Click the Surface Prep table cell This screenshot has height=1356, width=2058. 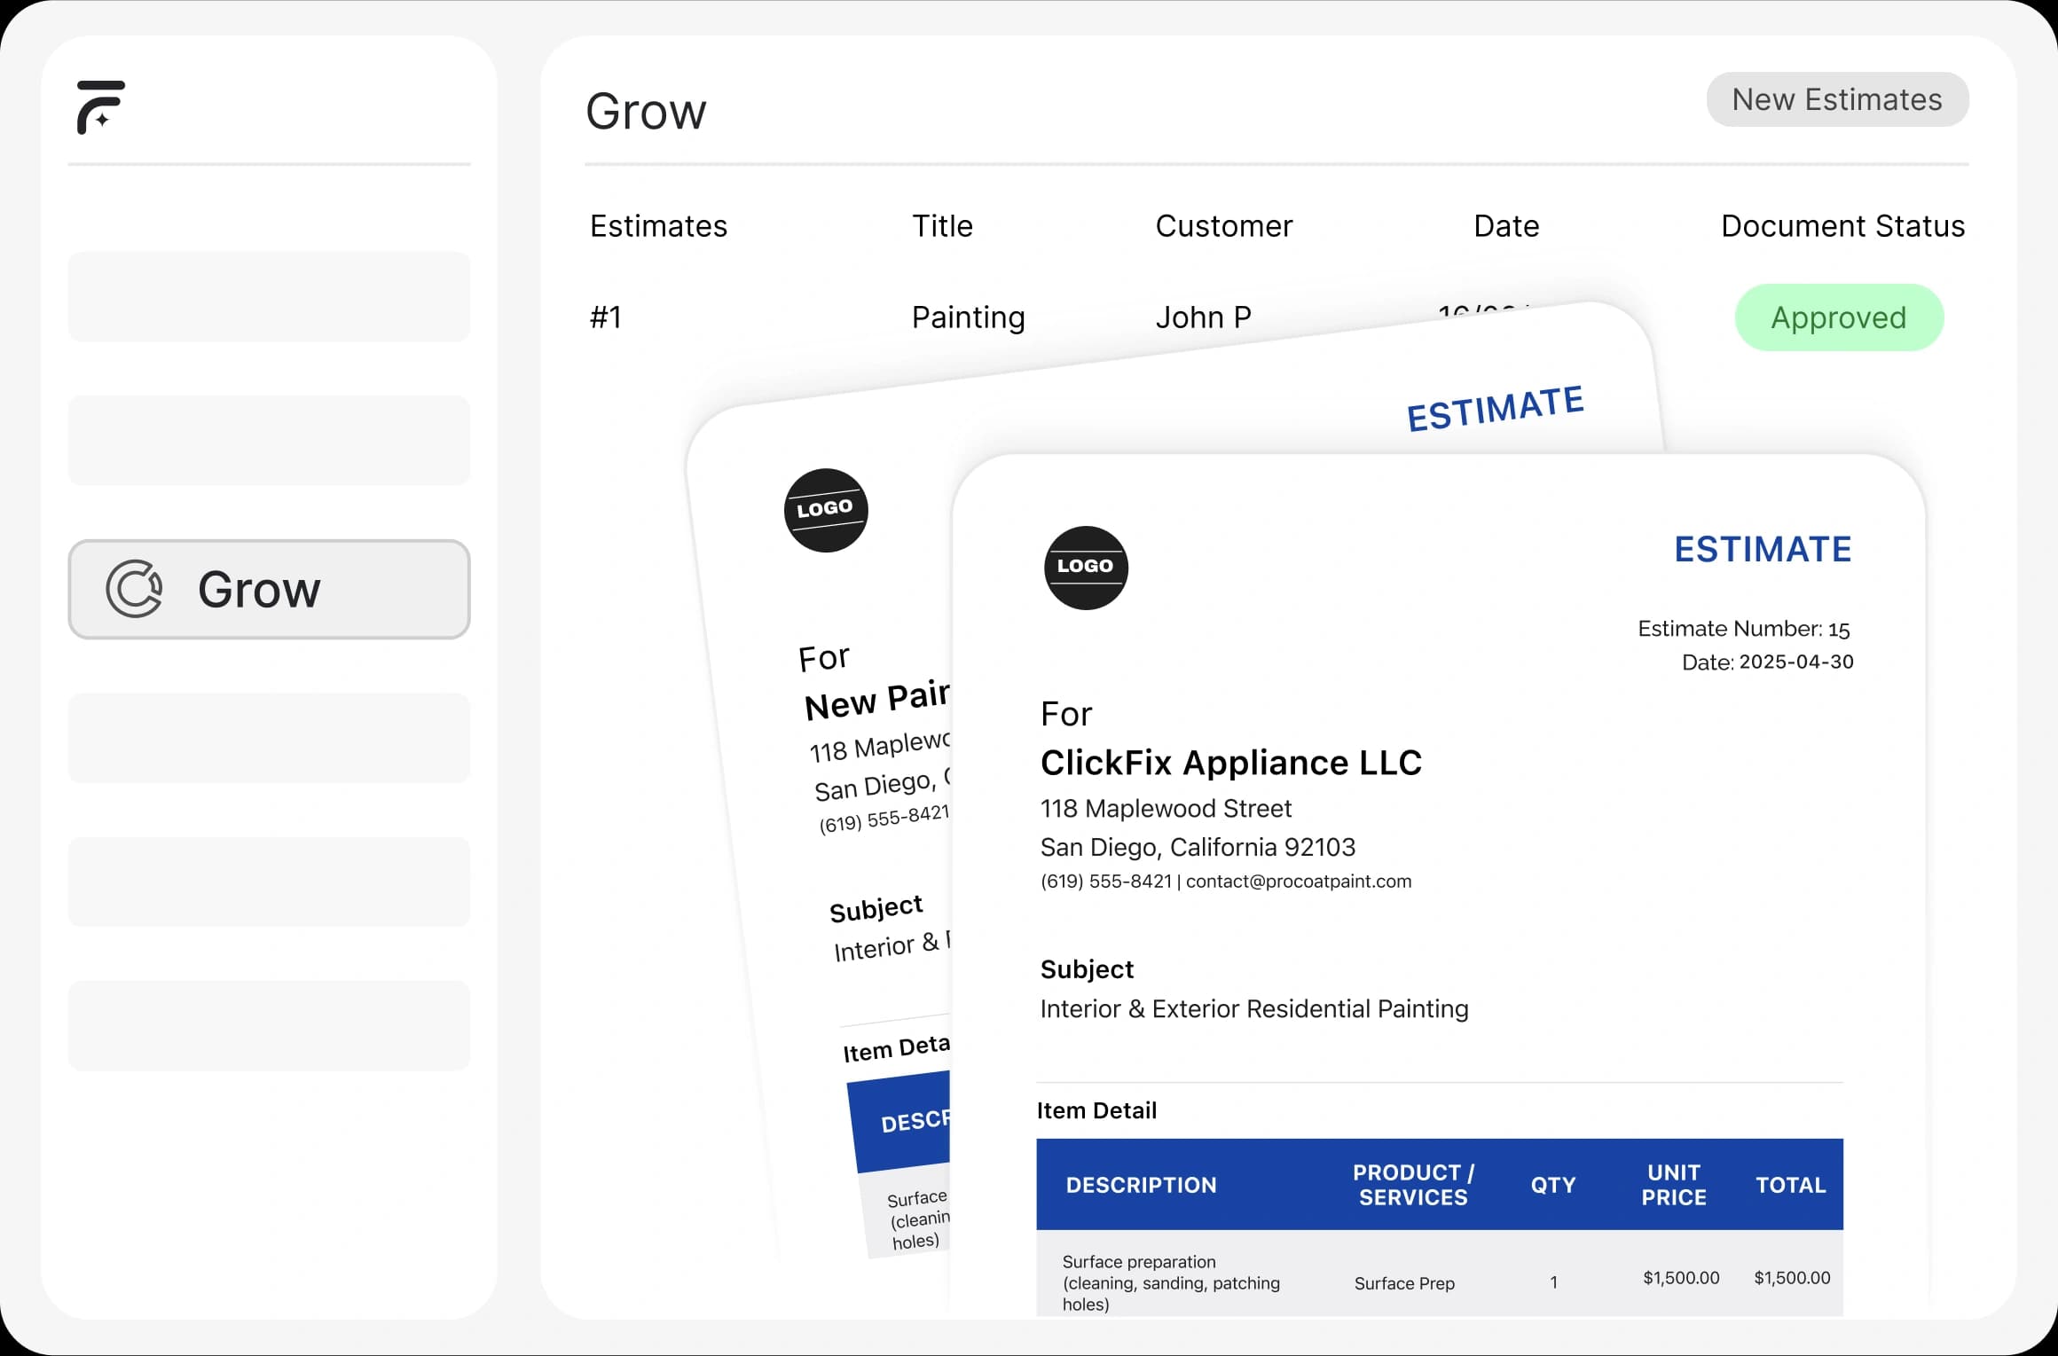click(x=1403, y=1283)
